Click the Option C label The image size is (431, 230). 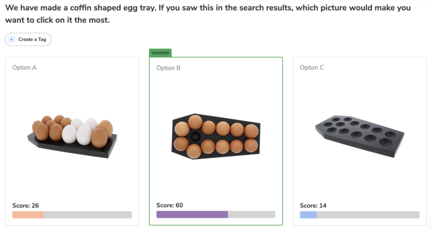312,68
